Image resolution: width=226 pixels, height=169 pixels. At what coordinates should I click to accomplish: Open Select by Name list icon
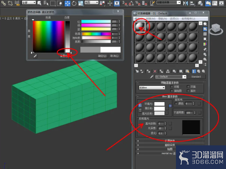[46, 3]
